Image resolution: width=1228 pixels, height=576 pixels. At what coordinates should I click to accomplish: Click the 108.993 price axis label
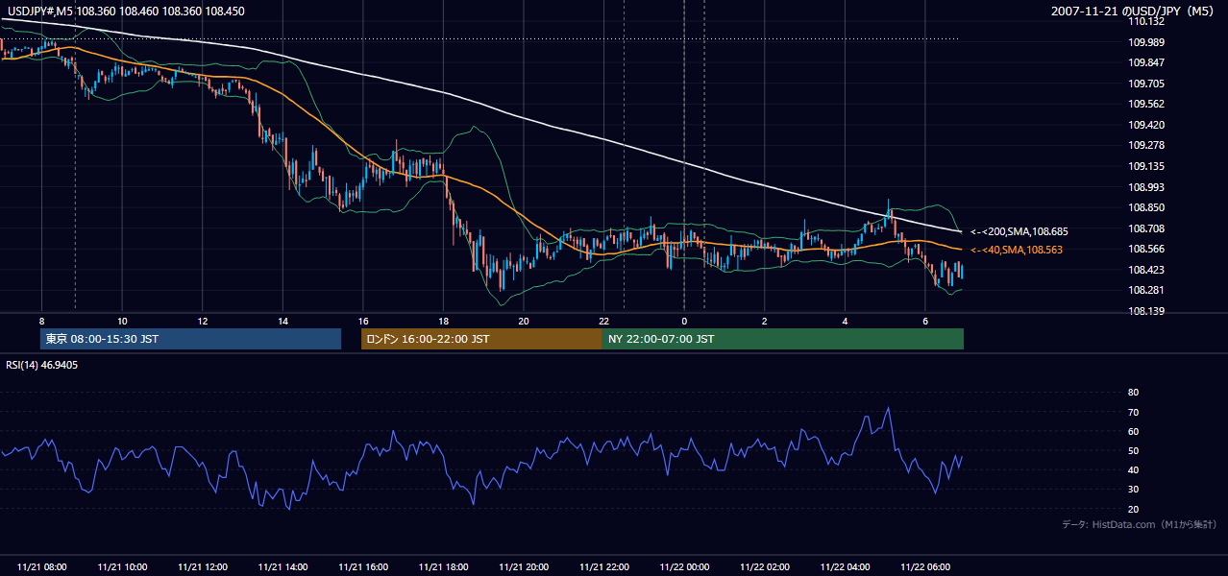1147,187
